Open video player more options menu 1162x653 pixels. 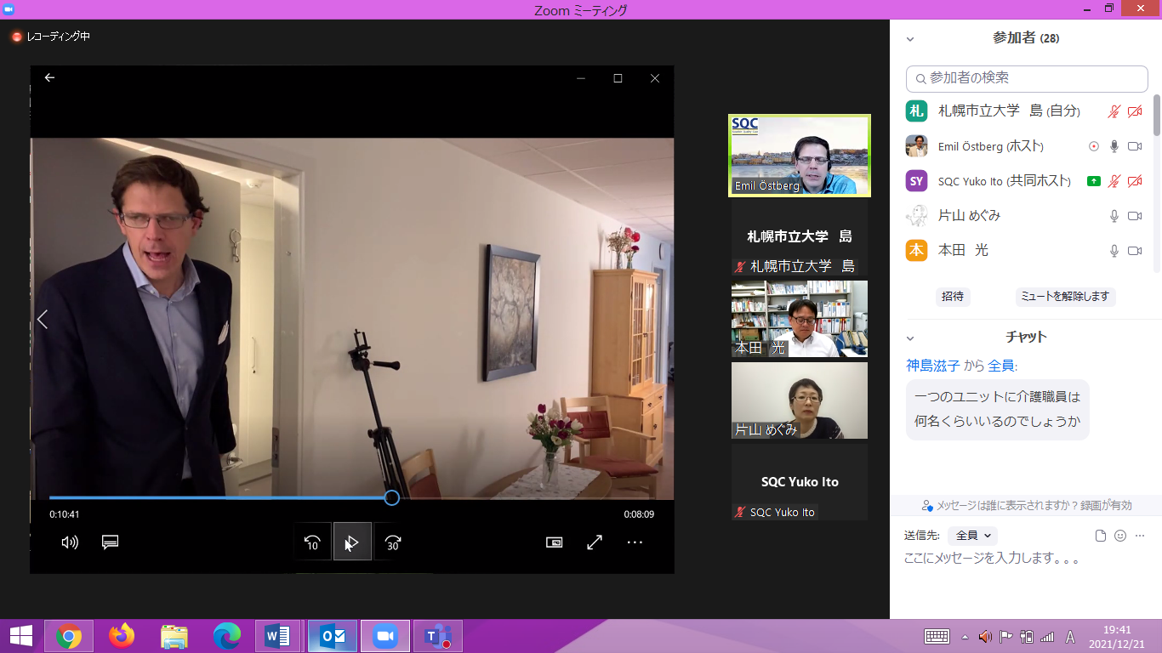click(x=635, y=542)
